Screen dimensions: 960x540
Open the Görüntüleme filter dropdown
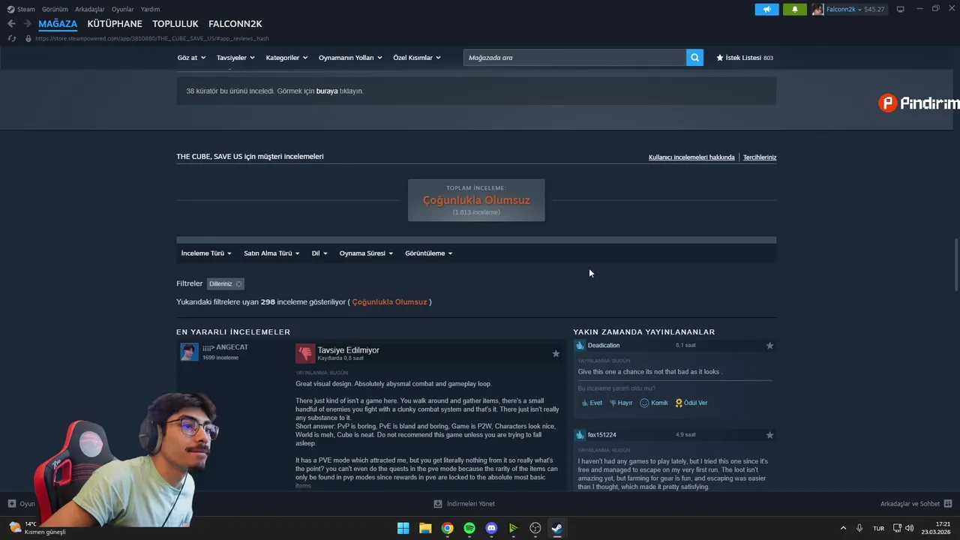(x=429, y=253)
